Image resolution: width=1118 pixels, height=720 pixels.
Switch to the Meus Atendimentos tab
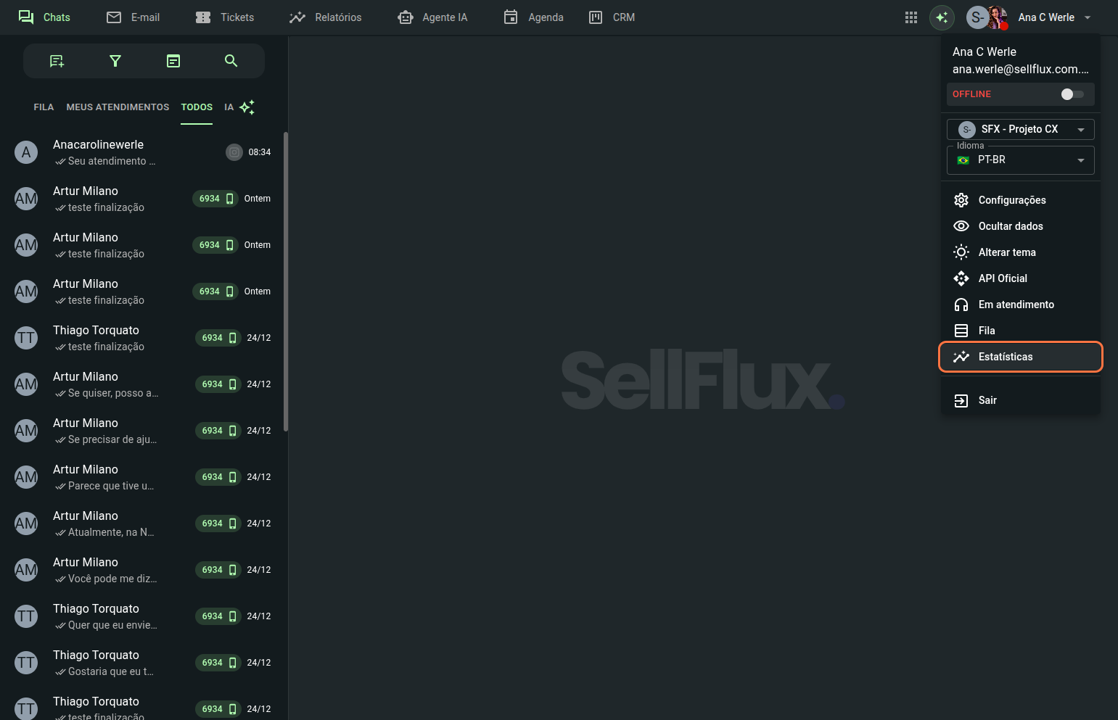pos(118,107)
